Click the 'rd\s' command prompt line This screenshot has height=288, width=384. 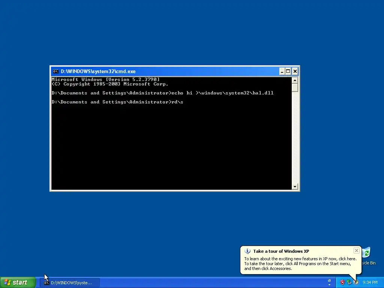pyautogui.click(x=117, y=102)
